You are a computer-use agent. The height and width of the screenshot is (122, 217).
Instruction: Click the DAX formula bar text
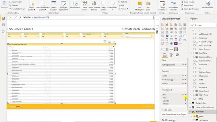click(36, 17)
